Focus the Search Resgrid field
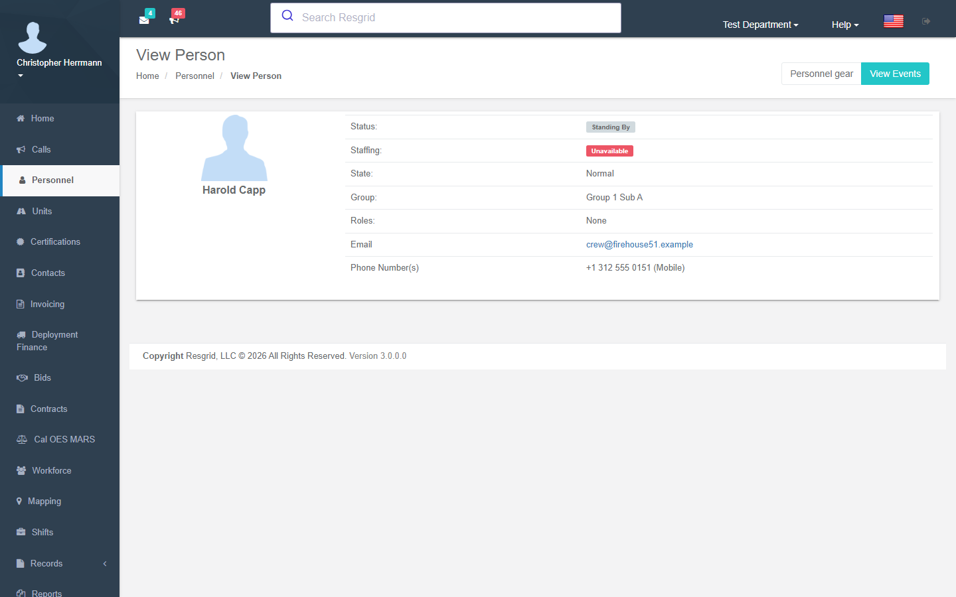 pos(445,18)
